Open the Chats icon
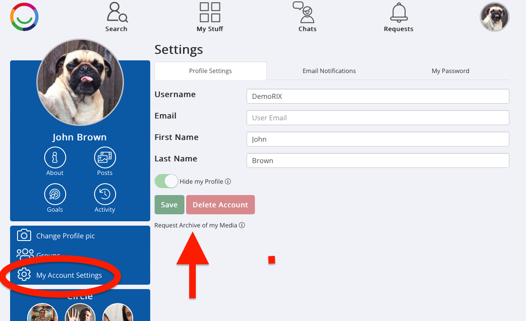 pyautogui.click(x=304, y=12)
